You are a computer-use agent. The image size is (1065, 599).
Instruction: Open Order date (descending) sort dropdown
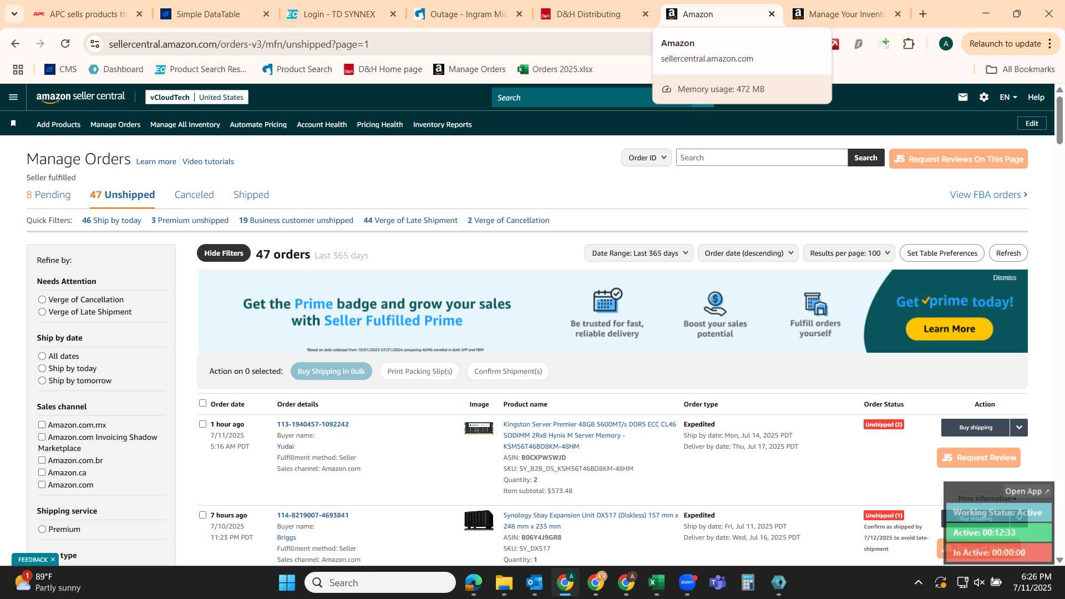pyautogui.click(x=748, y=253)
